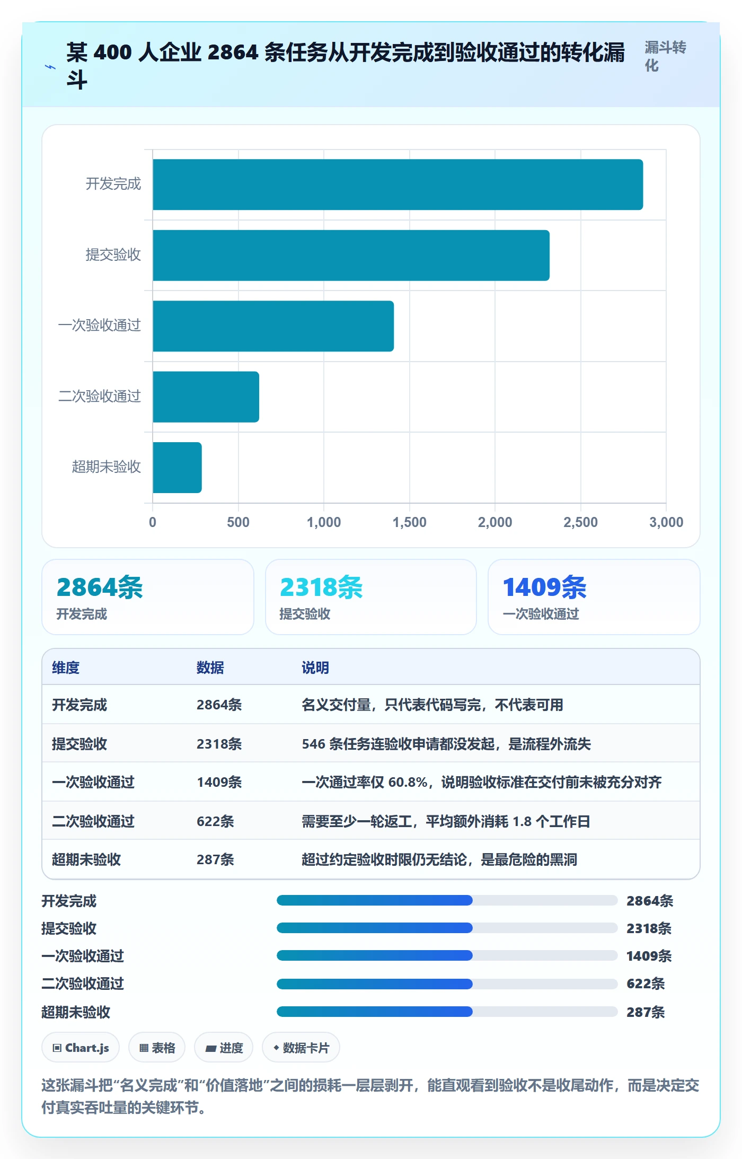
Task: Click the 1409条 一次验收通过 stat card
Action: pyautogui.click(x=594, y=597)
